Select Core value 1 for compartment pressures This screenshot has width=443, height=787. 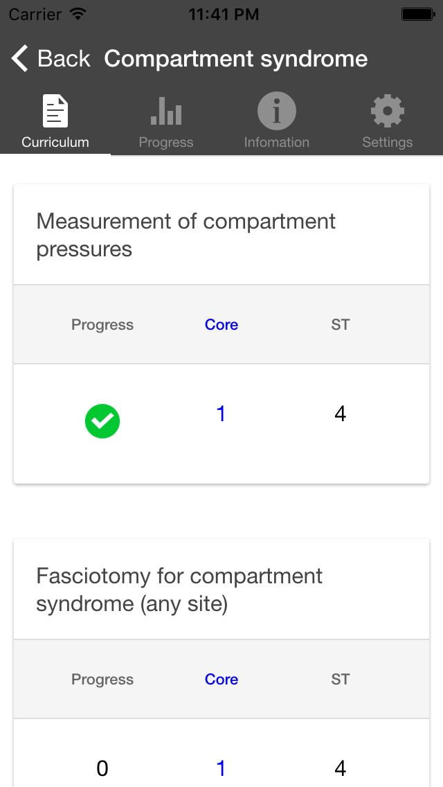[221, 414]
